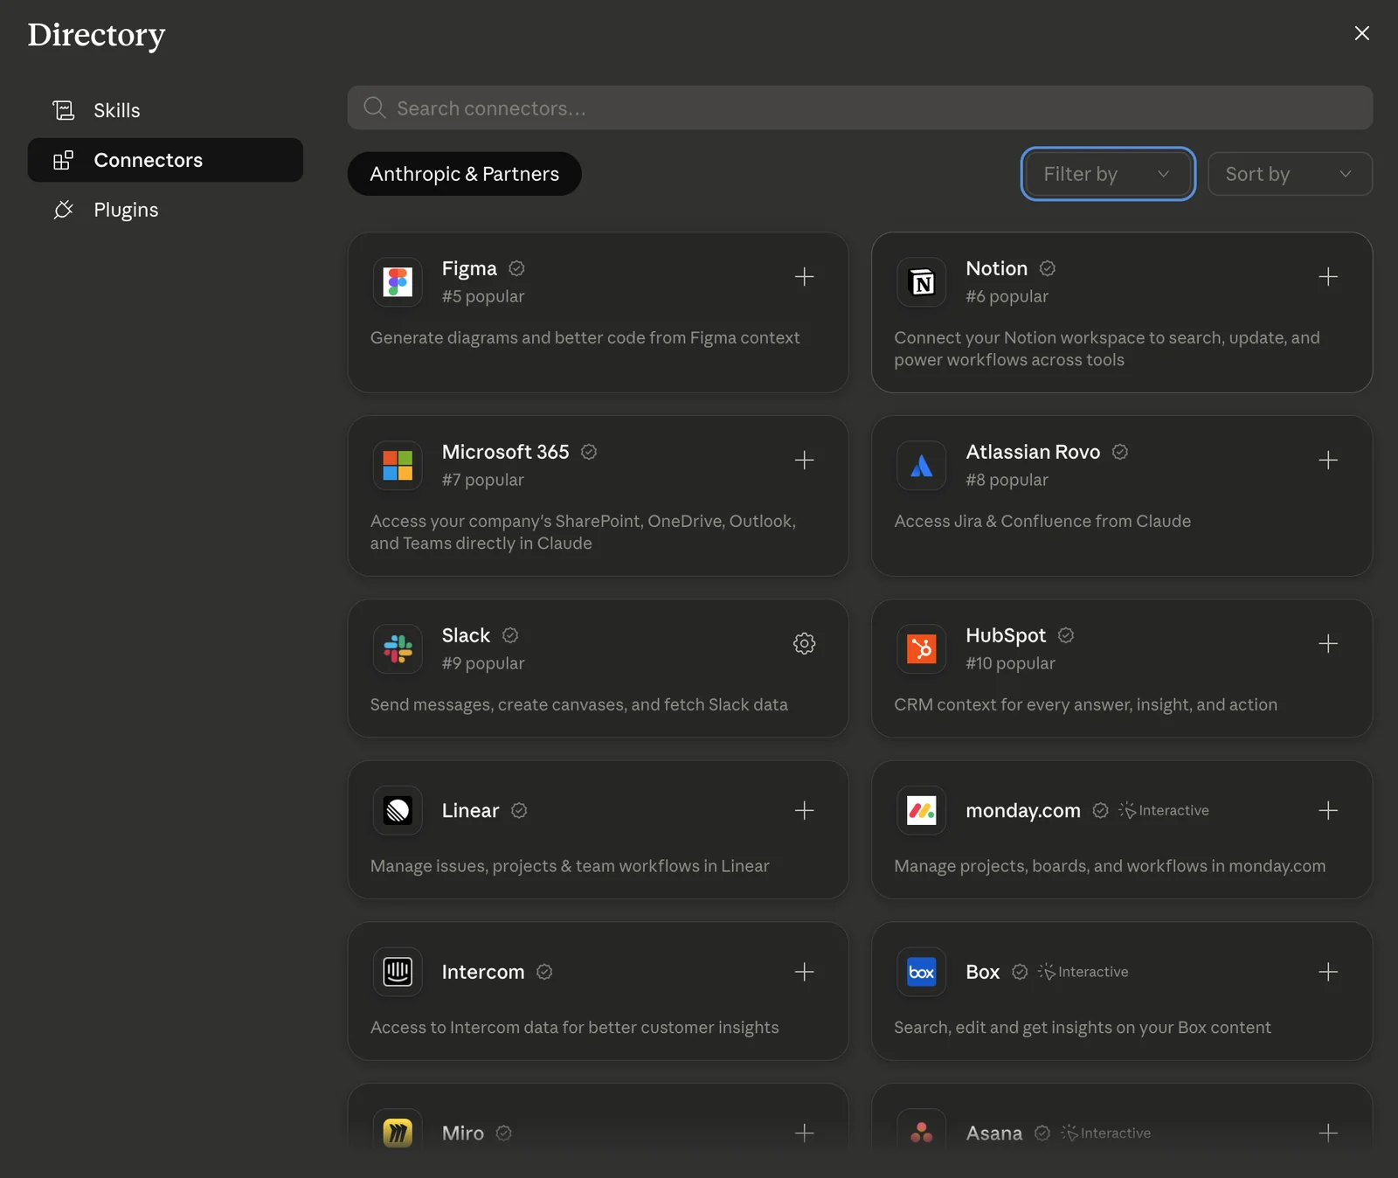This screenshot has height=1178, width=1398.
Task: Click the Microsoft 365 logo
Action: (398, 465)
